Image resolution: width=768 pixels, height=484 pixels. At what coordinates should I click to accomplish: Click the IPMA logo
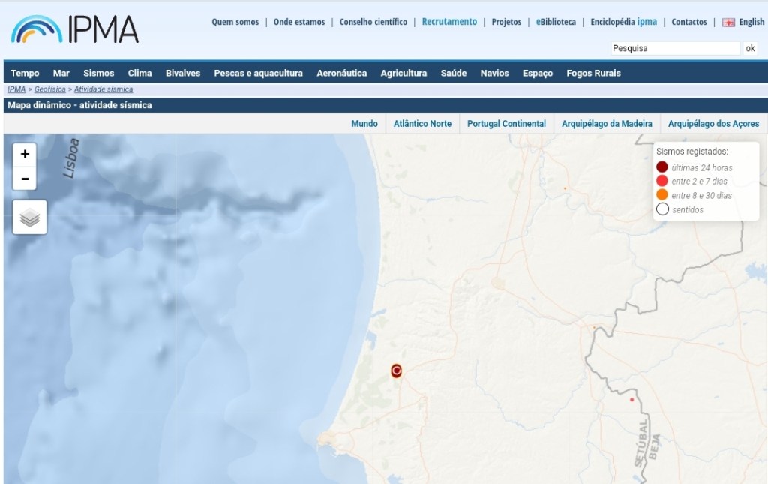point(75,29)
